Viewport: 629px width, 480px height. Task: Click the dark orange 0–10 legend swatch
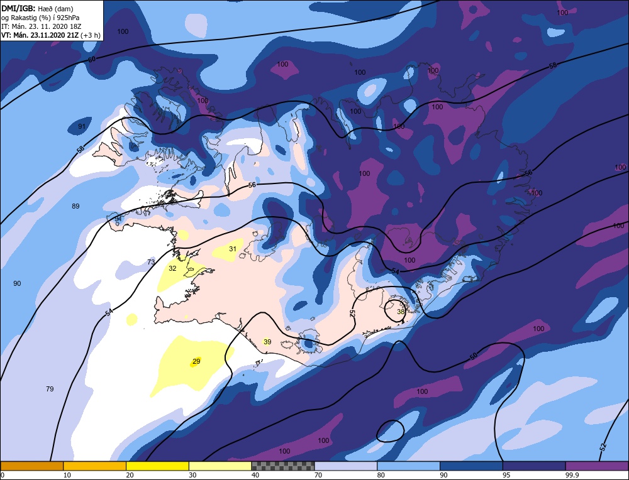click(x=31, y=466)
